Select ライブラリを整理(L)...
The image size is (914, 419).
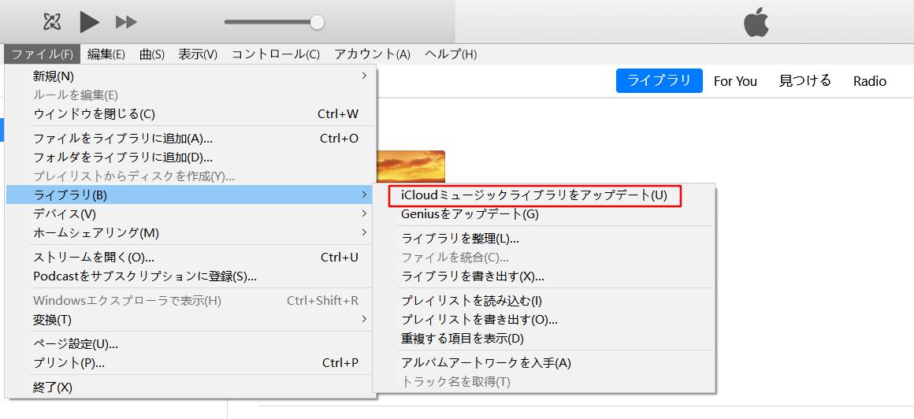click(x=544, y=239)
